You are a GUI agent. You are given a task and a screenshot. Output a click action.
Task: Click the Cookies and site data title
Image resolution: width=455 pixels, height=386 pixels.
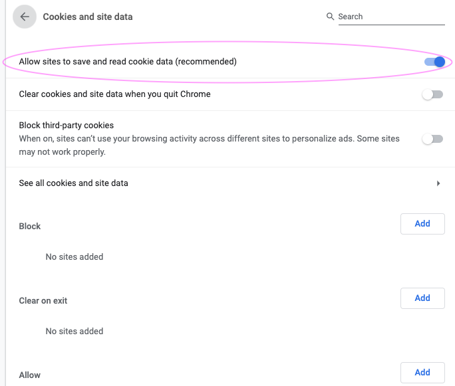(88, 17)
